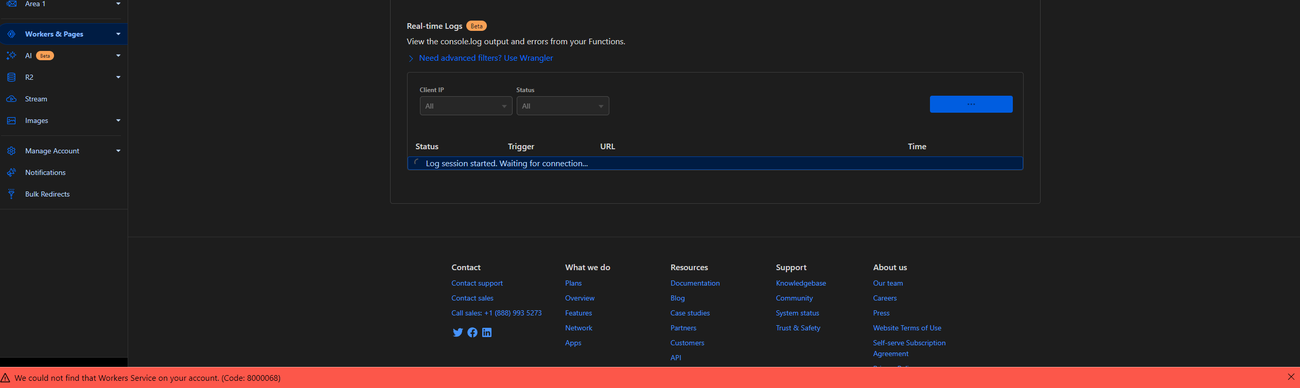Image resolution: width=1300 pixels, height=388 pixels.
Task: Expand 'Need advanced filters? Use Wrangler'
Action: tap(486, 58)
